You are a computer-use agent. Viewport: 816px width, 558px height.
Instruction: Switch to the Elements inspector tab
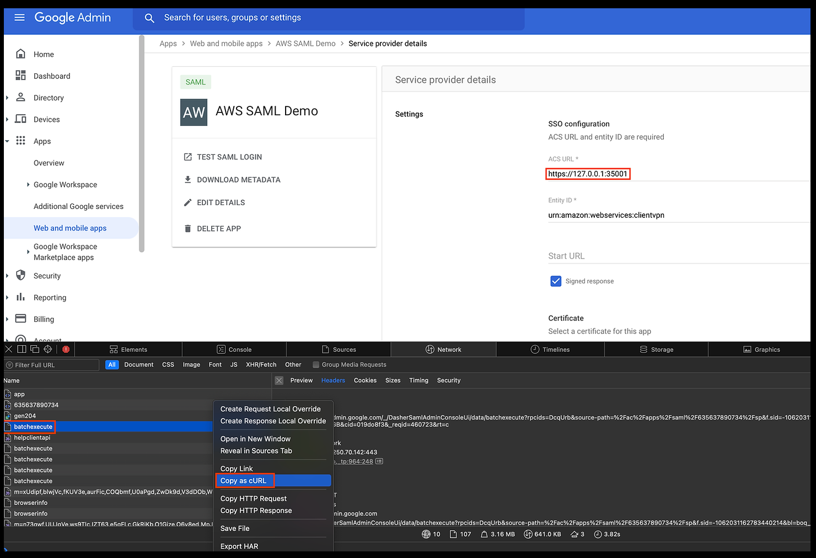pyautogui.click(x=128, y=349)
